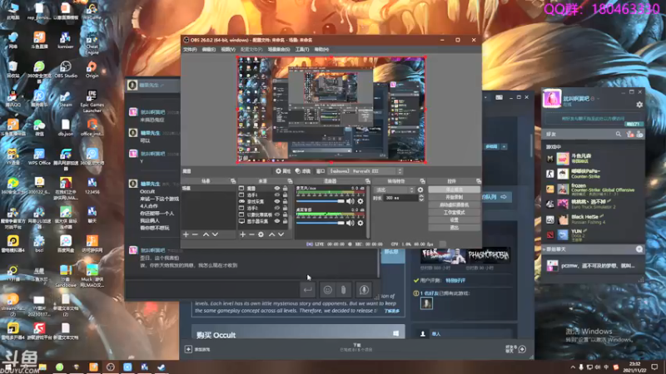666x374 pixels.
Task: Toggle lock on game capture source
Action: [285, 201]
